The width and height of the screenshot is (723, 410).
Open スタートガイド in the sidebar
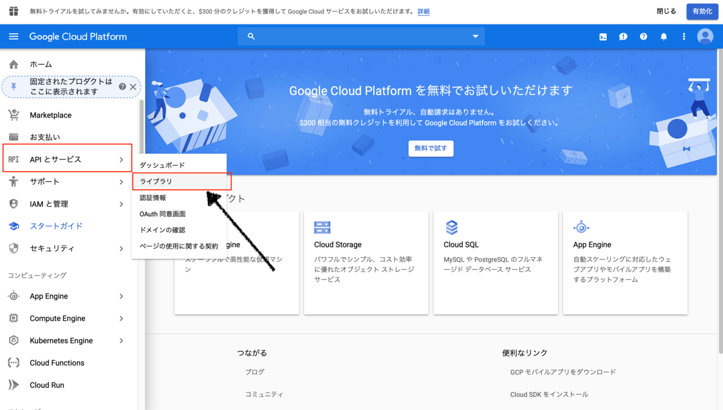click(x=56, y=226)
